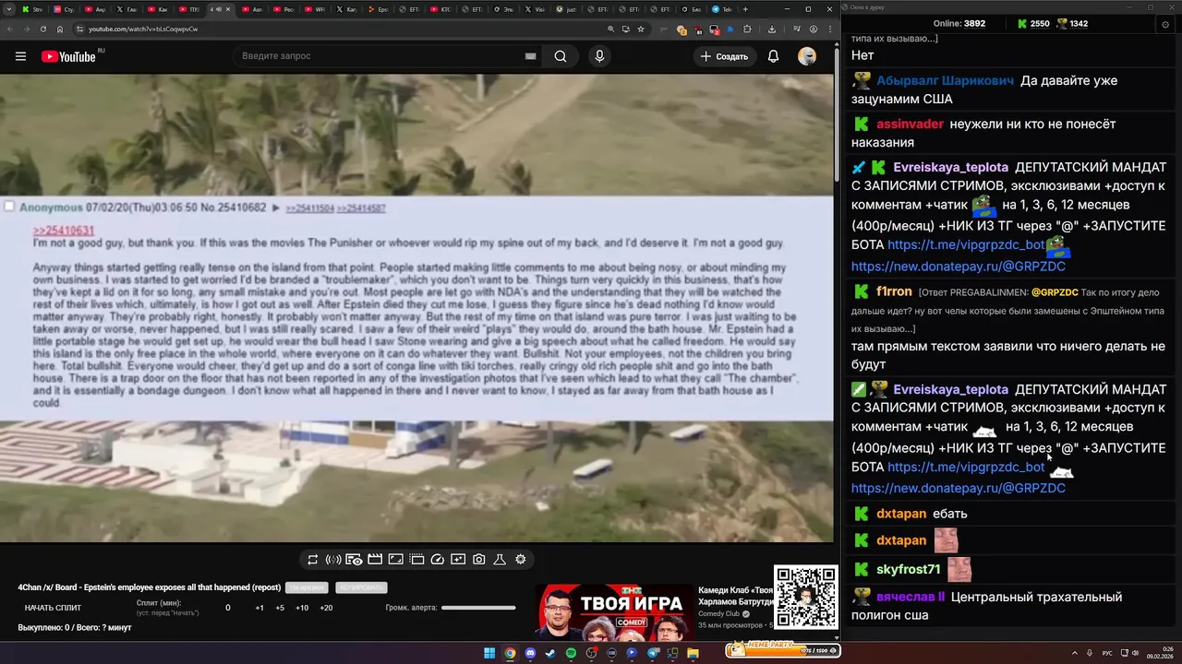The height and width of the screenshot is (664, 1182).
Task: Click the '+1' split minutes button
Action: click(259, 608)
